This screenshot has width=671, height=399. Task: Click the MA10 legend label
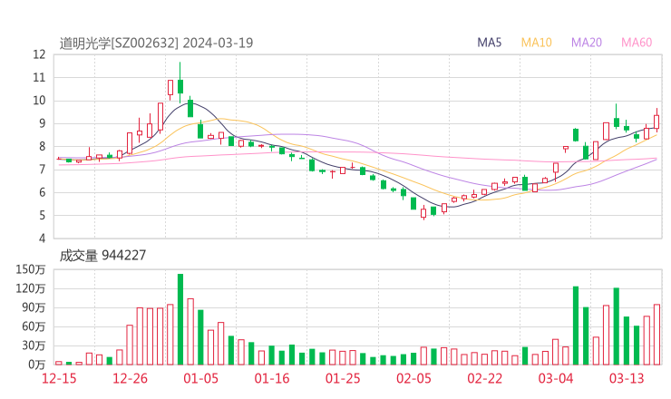click(x=536, y=43)
